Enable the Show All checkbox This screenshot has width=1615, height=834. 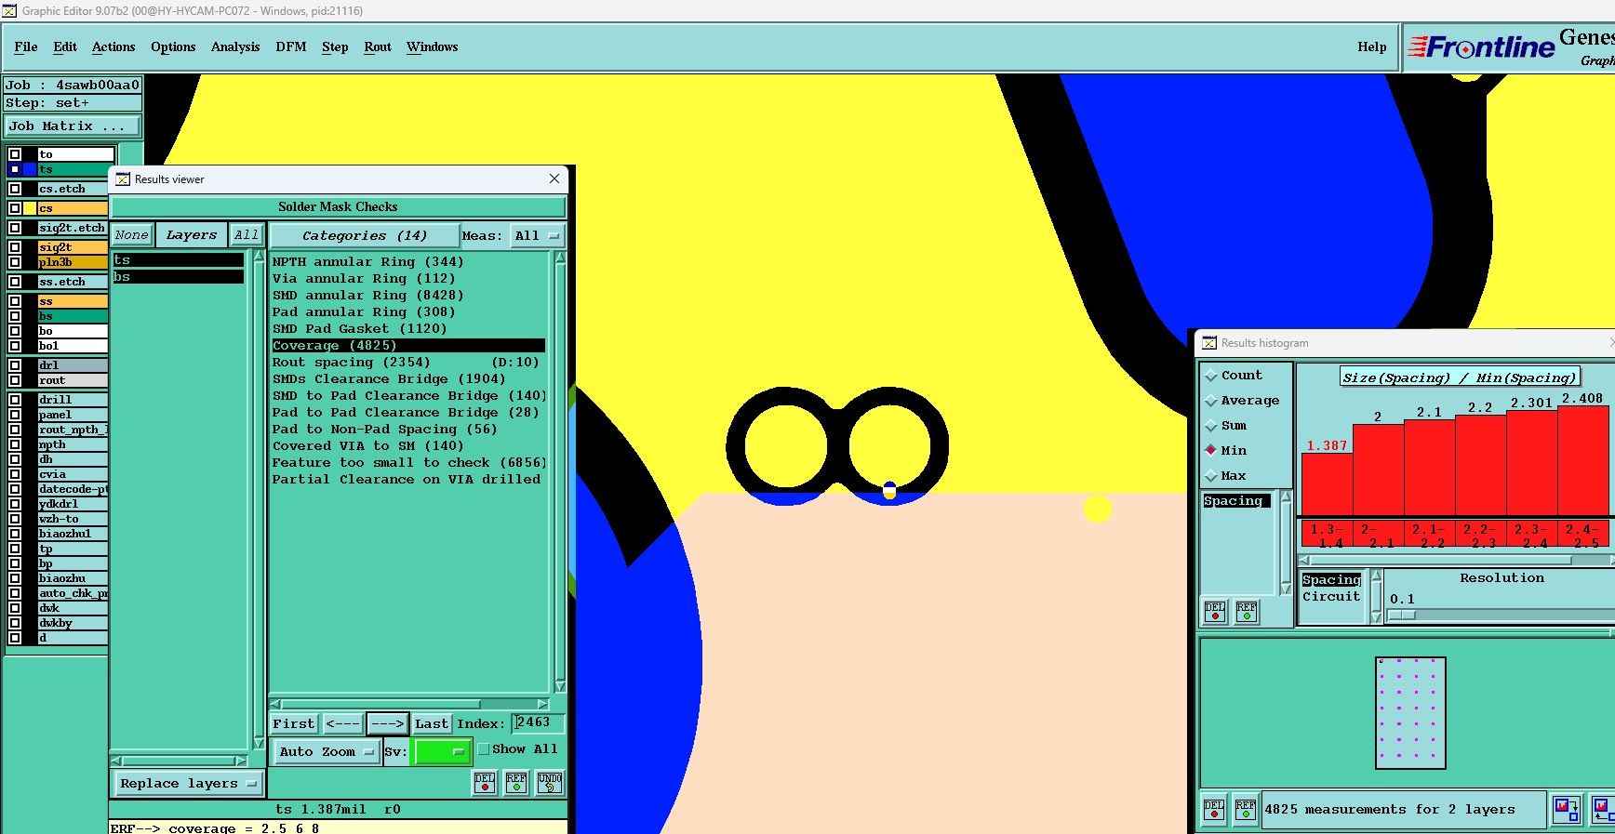[484, 749]
